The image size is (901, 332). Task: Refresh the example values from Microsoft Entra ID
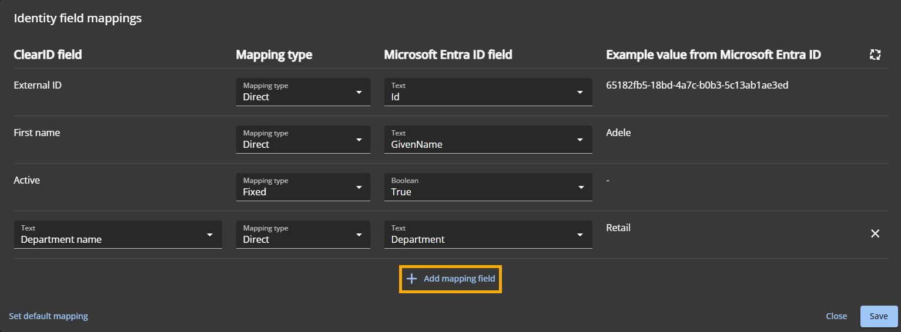pyautogui.click(x=875, y=55)
